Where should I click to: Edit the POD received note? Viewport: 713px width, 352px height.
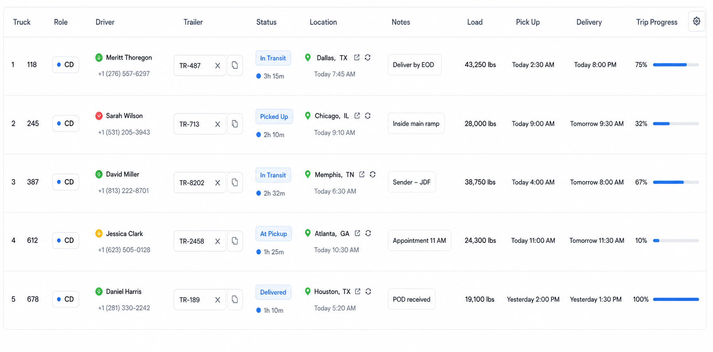pos(411,299)
